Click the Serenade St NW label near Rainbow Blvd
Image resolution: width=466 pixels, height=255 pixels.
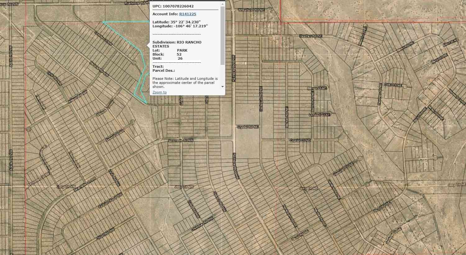click(x=181, y=141)
